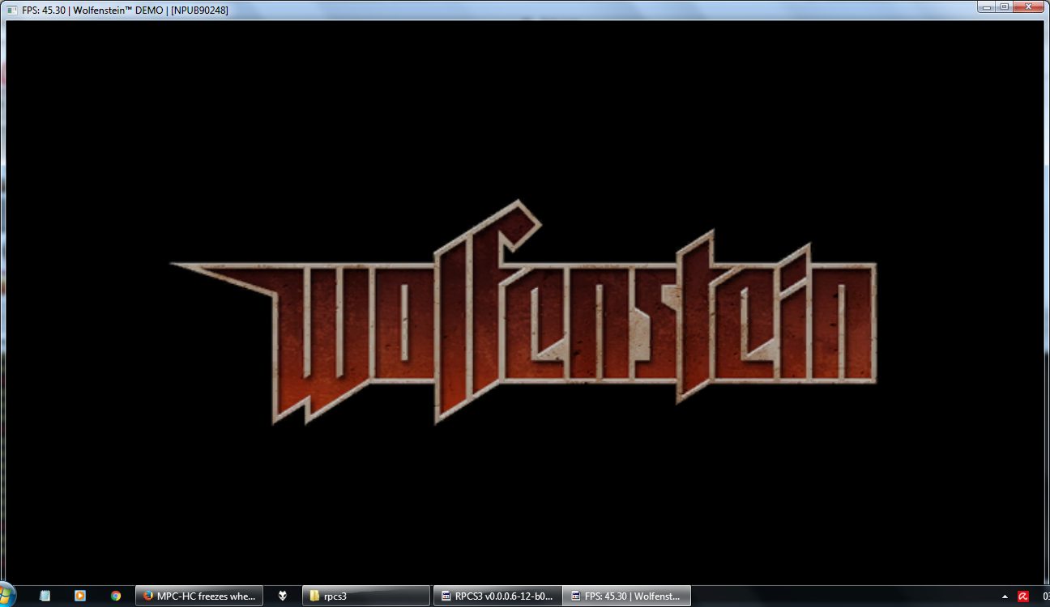The width and height of the screenshot is (1050, 607).
Task: Launch the orange media player taskbar icon
Action: (80, 596)
